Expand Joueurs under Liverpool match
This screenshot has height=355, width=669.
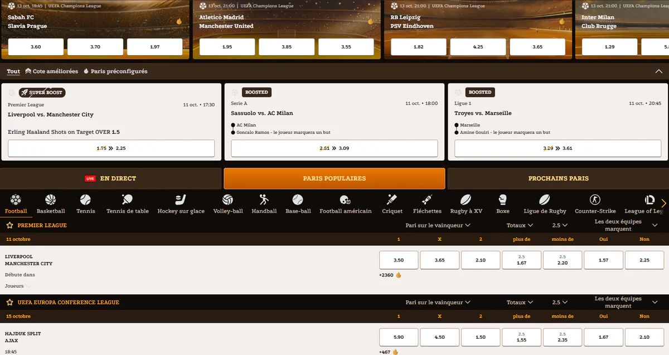(18, 286)
